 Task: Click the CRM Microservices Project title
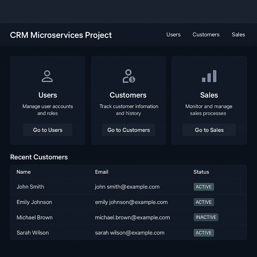[61, 35]
